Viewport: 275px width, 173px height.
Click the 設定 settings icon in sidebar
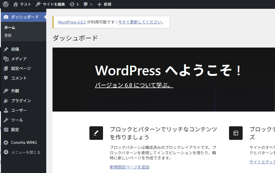click(x=6, y=130)
